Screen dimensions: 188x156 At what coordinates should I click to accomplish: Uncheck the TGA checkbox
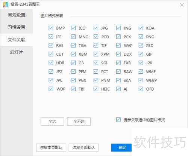click(73, 45)
